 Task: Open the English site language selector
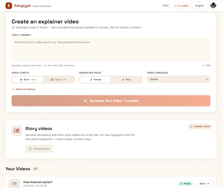point(200,6)
